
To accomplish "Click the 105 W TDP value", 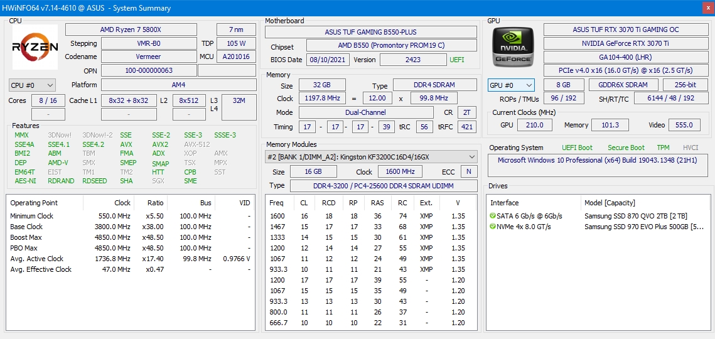I will pyautogui.click(x=236, y=44).
